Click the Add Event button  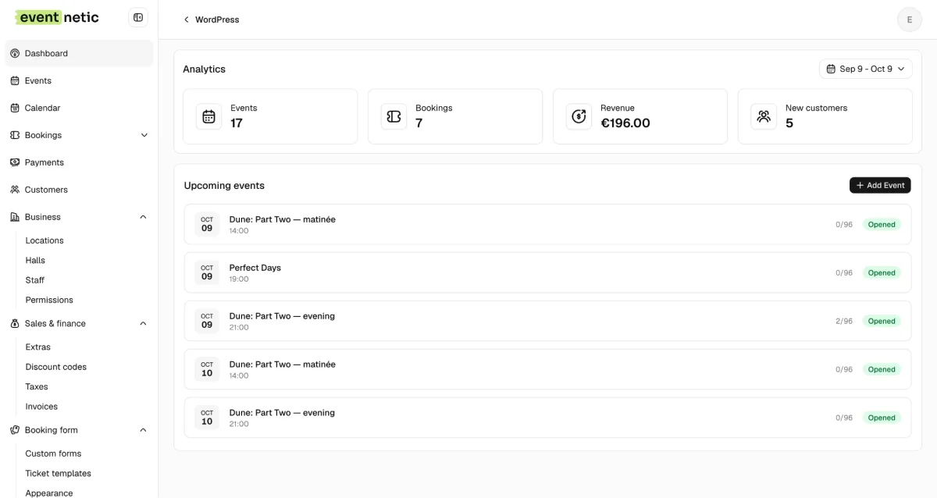pos(880,185)
